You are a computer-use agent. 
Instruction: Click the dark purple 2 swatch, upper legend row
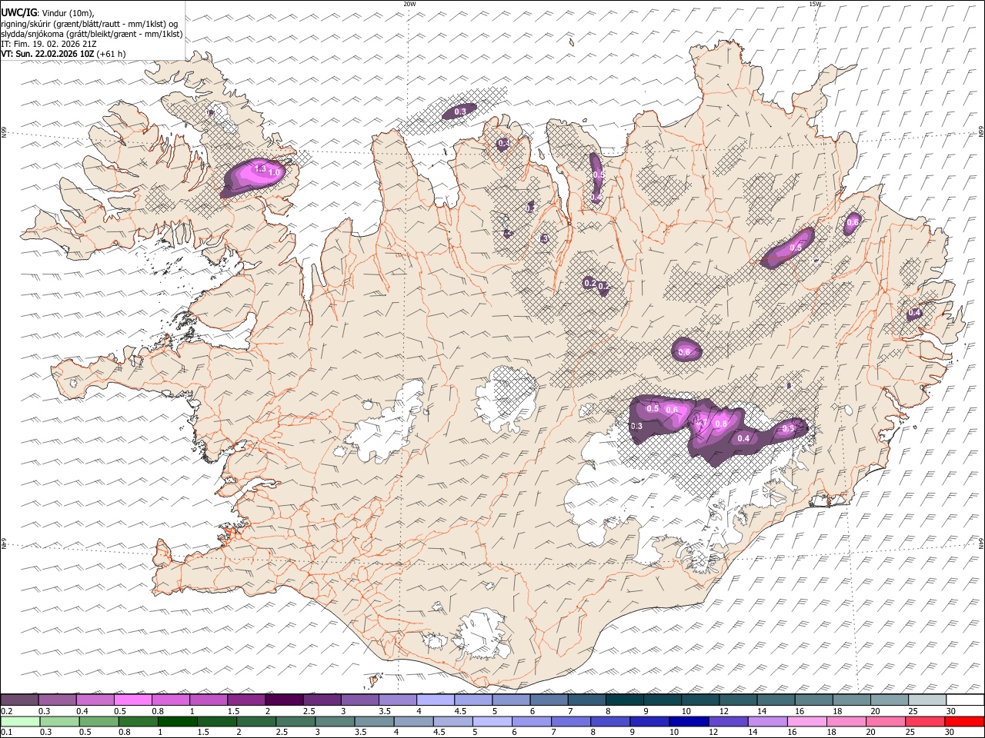[283, 700]
